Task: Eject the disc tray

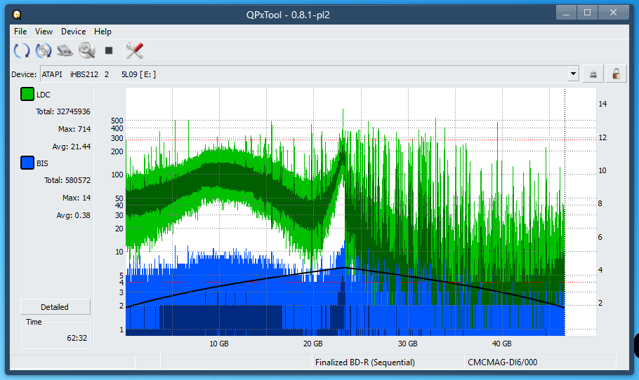Action: tap(593, 74)
